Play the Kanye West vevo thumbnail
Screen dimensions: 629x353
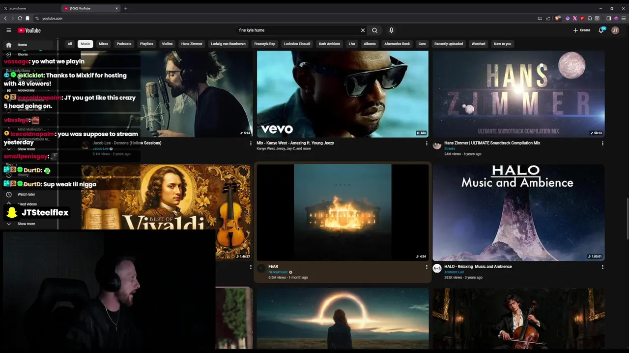point(343,94)
